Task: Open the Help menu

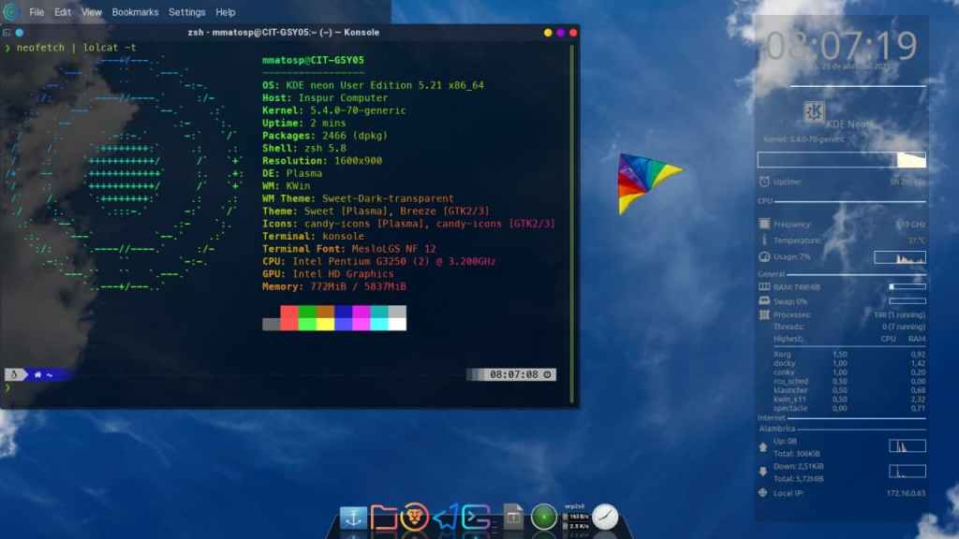Action: [226, 12]
